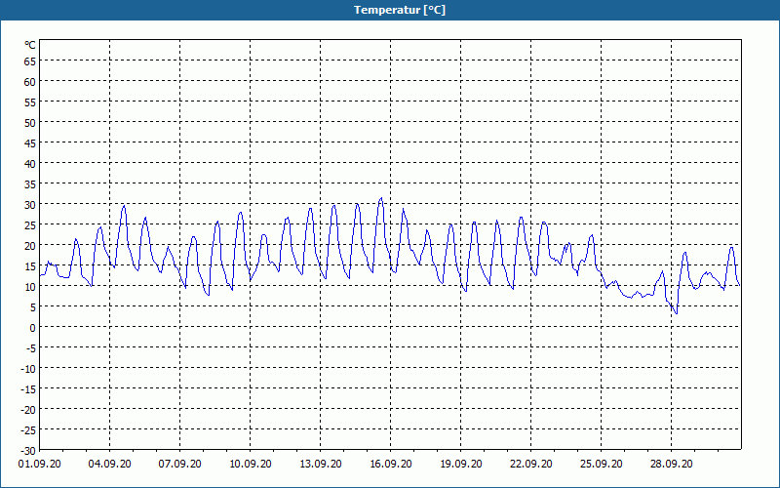Click the 22.09.20 date label
This screenshot has height=488, width=780.
tap(530, 464)
